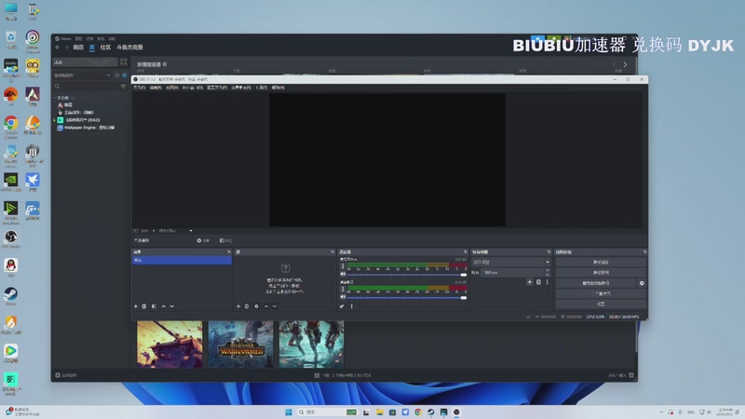Image resolution: width=745 pixels, height=419 pixels.
Task: Float the Sources dock using header icon
Action: pyautogui.click(x=332, y=251)
